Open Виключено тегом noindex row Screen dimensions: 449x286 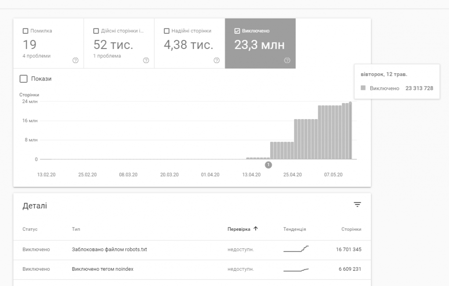pos(102,269)
